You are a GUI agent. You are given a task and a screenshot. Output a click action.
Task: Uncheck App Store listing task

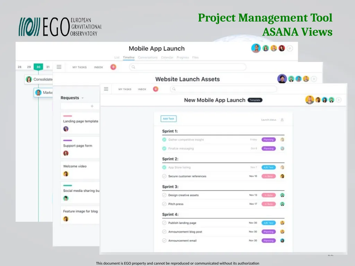pyautogui.click(x=164, y=167)
